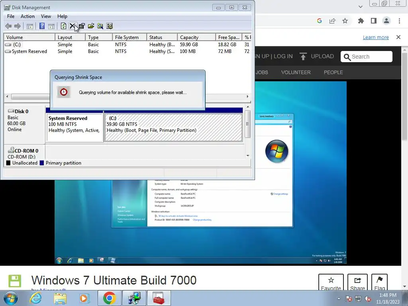Click the Explore magnifier toolbar icon
408x306 pixels.
(100, 26)
